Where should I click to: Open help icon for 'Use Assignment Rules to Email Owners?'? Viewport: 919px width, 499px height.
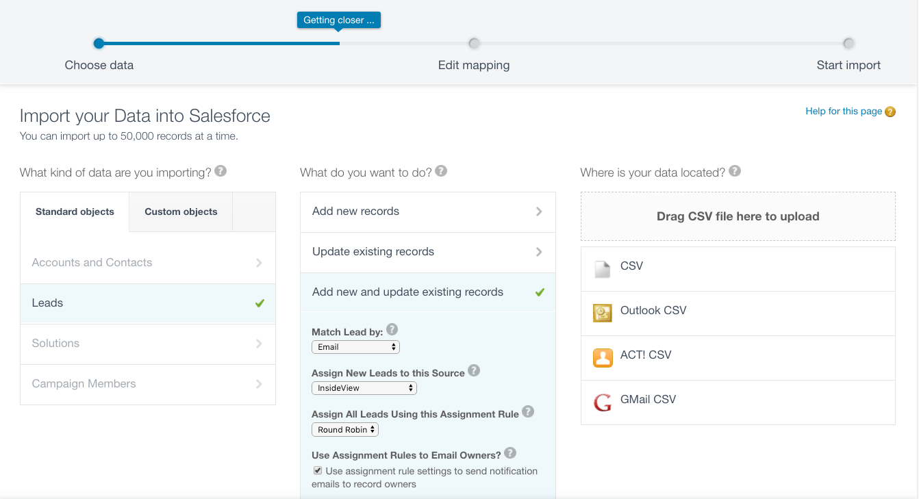pyautogui.click(x=510, y=453)
